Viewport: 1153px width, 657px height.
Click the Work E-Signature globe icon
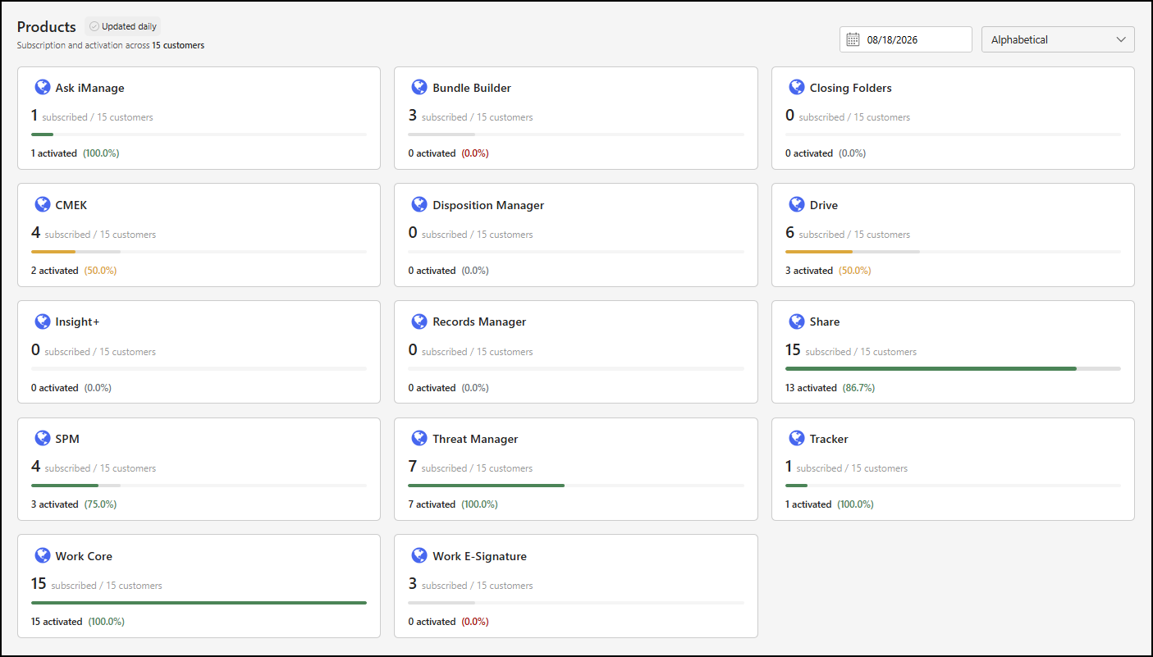[x=419, y=555]
